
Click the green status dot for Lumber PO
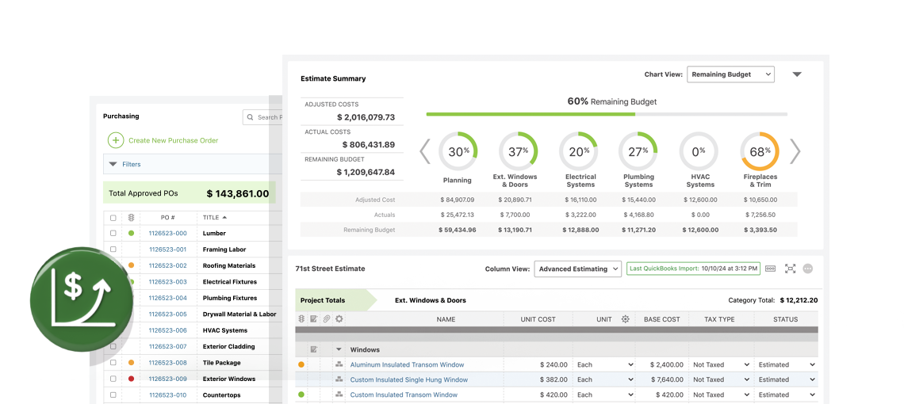(x=131, y=234)
